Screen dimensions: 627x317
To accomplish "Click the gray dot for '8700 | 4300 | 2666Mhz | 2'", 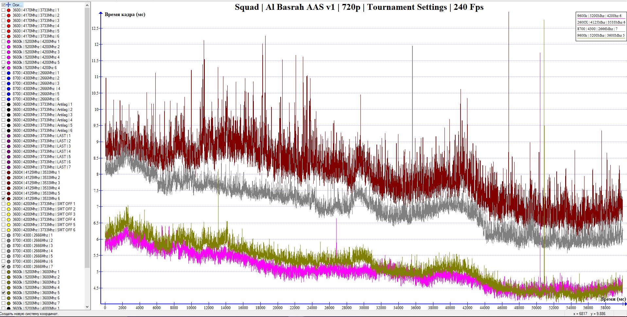I will [x=9, y=240].
